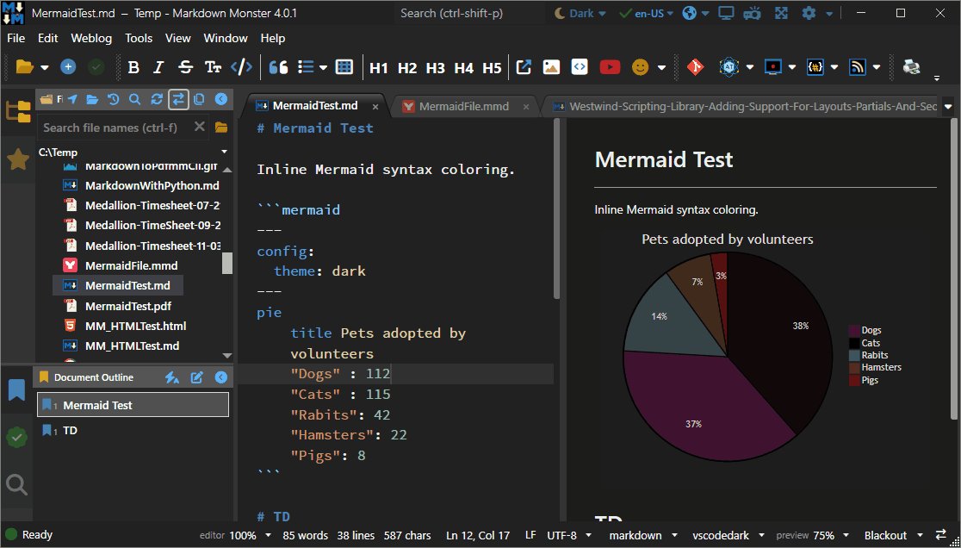This screenshot has height=548, width=961.
Task: Open the Find in Files magnifier sidebar icon
Action: 16,485
